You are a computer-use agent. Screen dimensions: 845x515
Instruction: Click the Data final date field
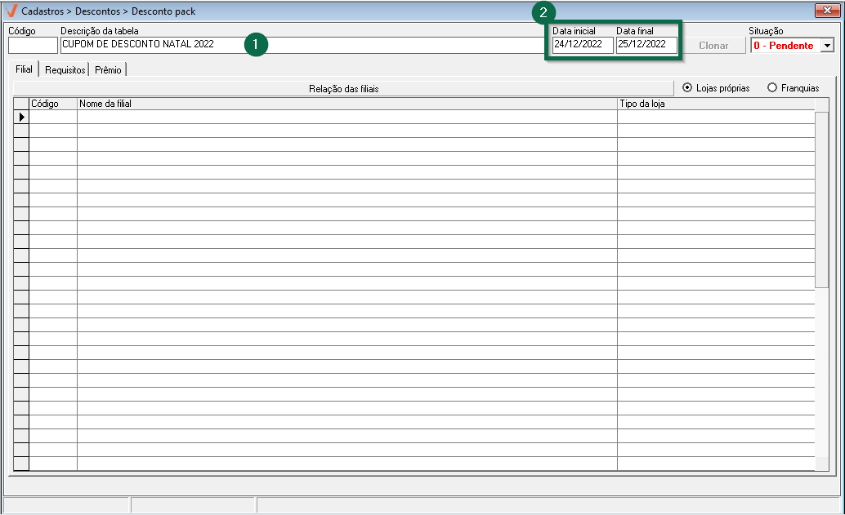coord(646,45)
